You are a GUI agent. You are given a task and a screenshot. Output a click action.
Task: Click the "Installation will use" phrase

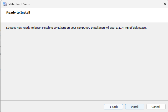click(103, 27)
